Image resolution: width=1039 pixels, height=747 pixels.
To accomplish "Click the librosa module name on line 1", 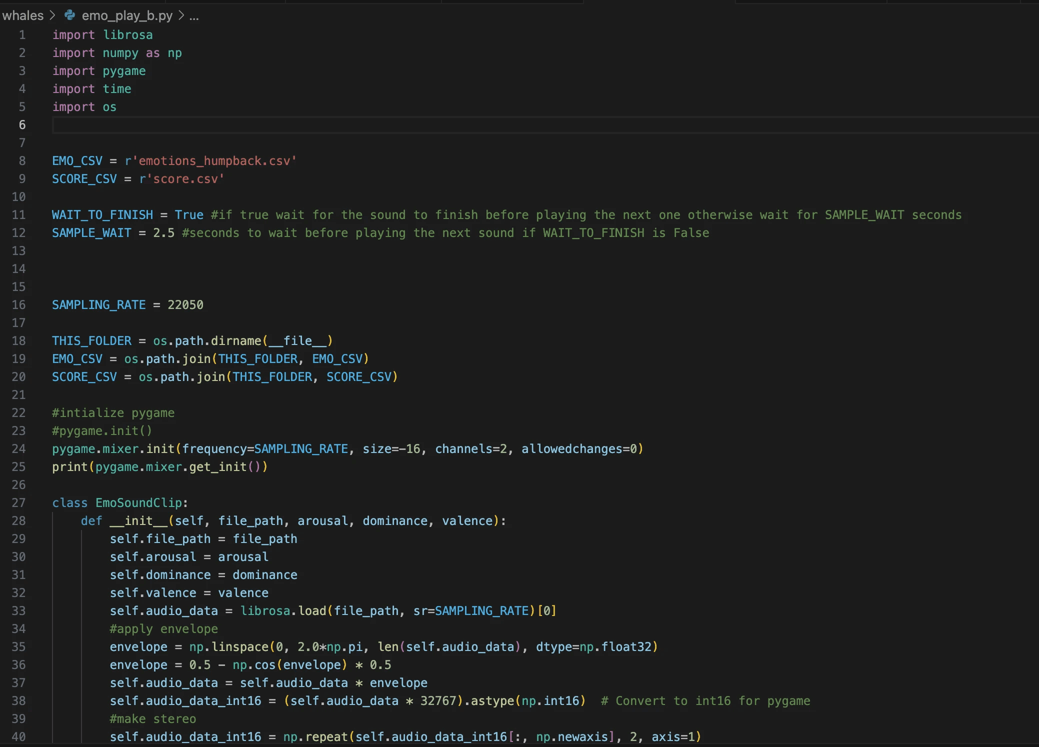I will pyautogui.click(x=127, y=35).
